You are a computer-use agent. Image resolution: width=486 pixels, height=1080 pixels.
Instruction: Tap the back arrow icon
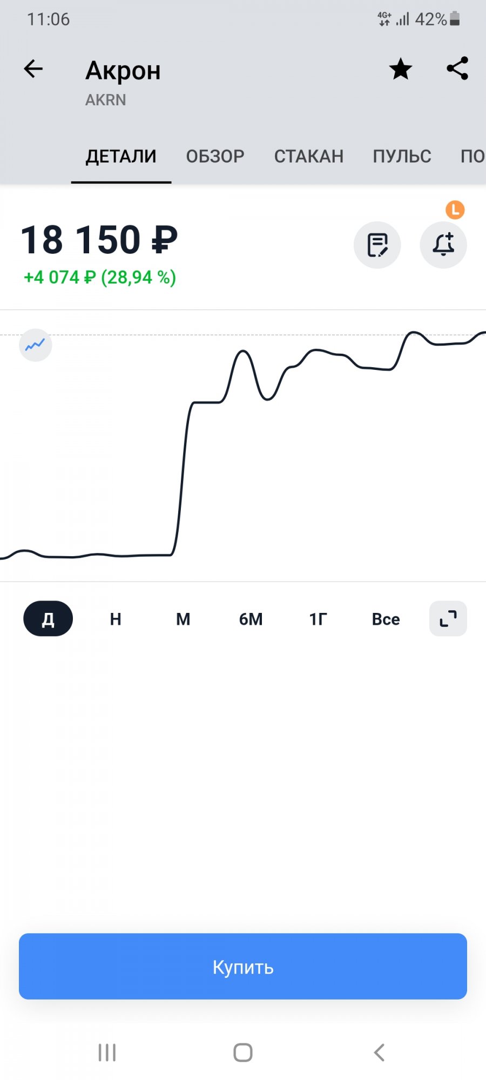[33, 69]
